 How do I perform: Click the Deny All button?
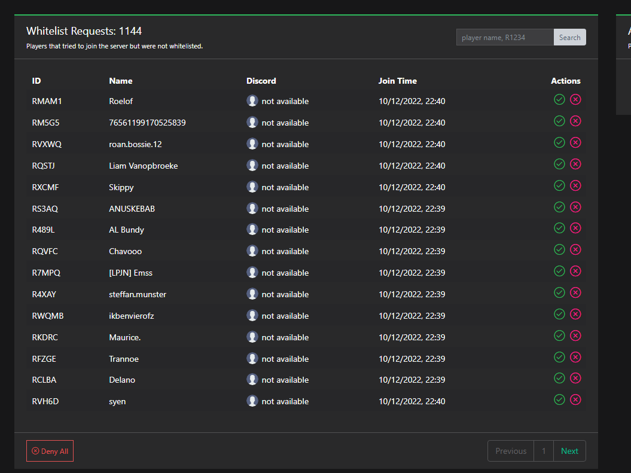coord(50,451)
